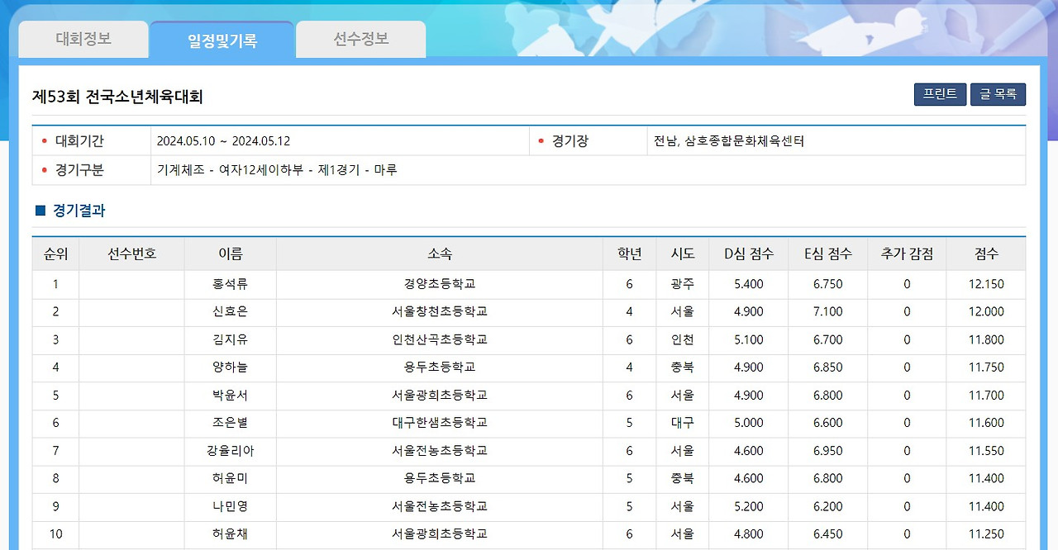Click the 소속 column header
Viewport: 1058px width, 550px height.
click(441, 254)
